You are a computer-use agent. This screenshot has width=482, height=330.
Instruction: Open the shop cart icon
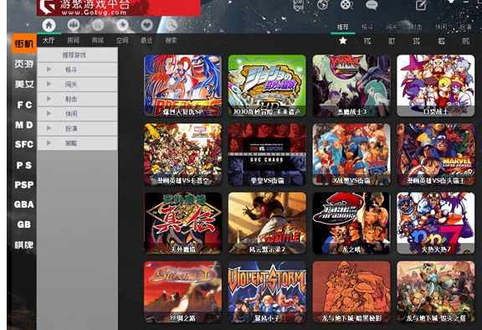point(98,25)
